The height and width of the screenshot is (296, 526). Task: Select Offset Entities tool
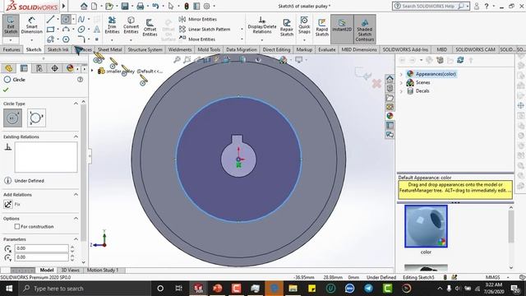click(x=150, y=27)
